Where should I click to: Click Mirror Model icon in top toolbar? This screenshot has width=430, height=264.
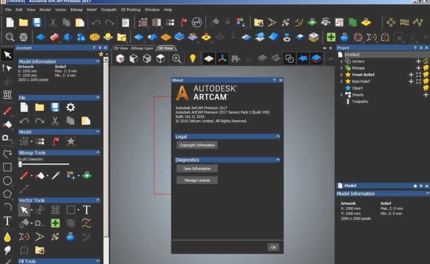click(x=156, y=23)
